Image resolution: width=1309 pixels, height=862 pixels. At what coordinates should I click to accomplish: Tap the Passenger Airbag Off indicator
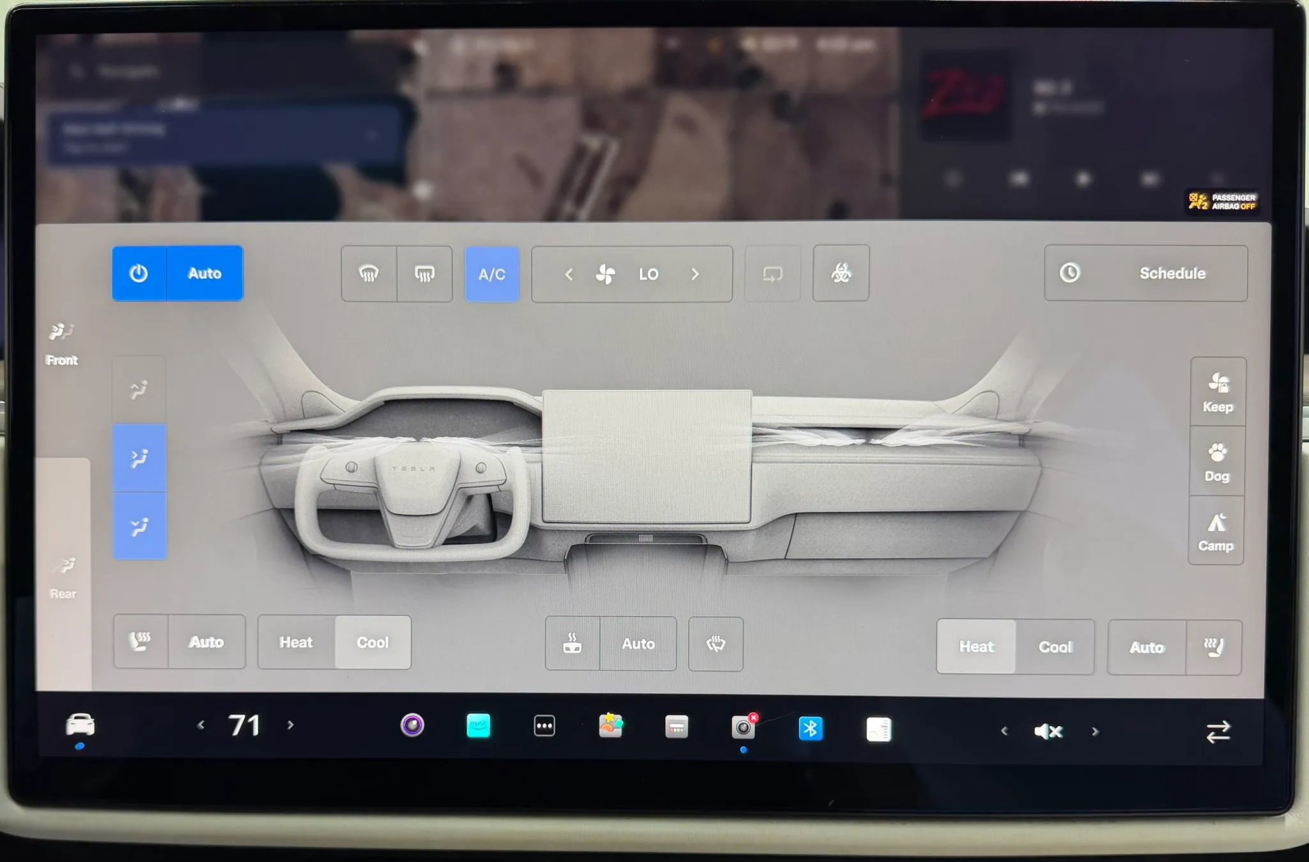[1222, 202]
